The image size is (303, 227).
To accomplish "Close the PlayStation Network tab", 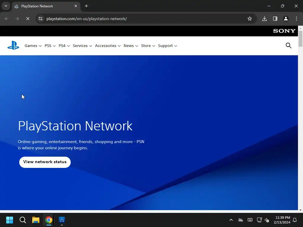I will tap(76, 6).
